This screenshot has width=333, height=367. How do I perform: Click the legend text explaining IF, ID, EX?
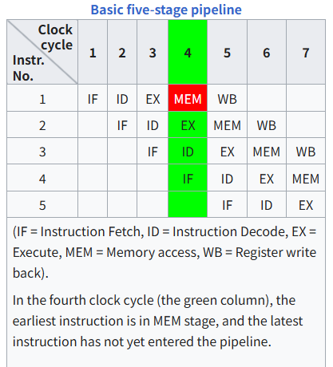point(165,252)
